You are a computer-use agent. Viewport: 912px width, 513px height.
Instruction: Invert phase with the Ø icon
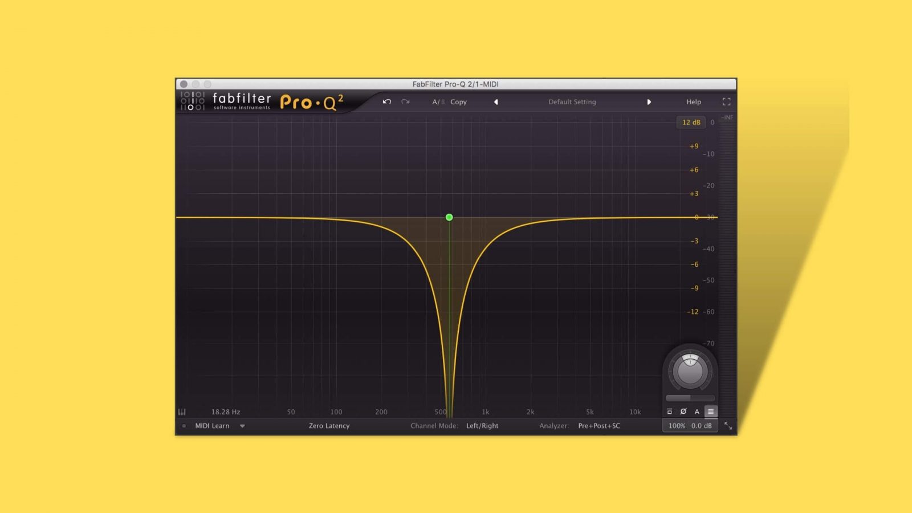(683, 412)
